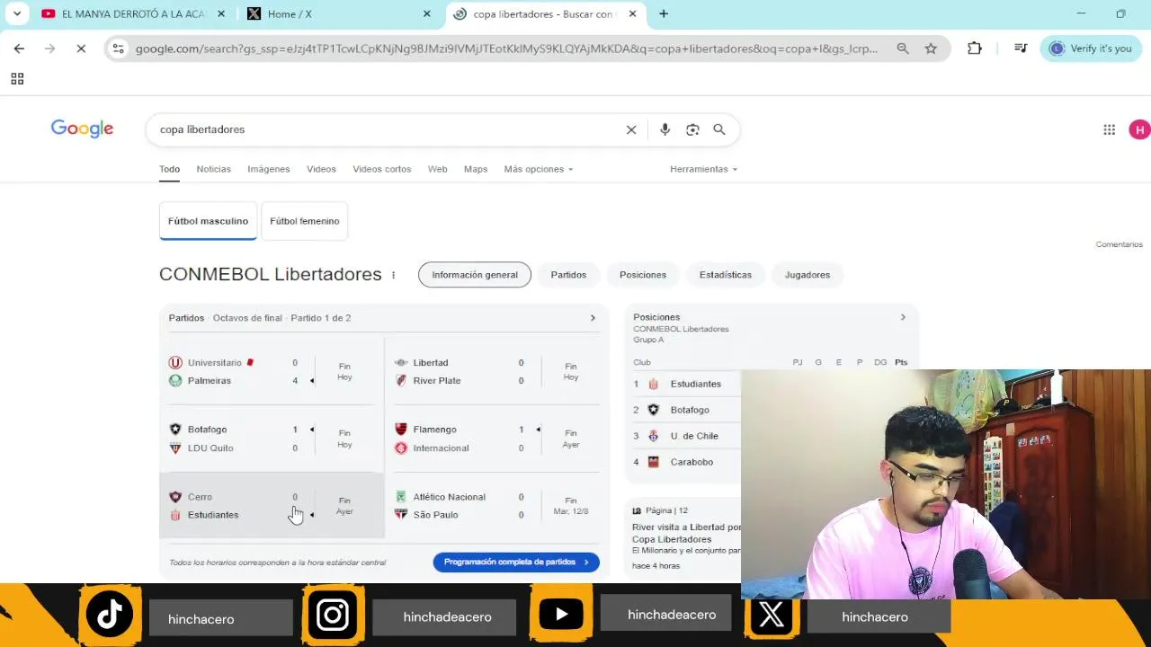Open the Flamengo vs Internacional match
This screenshot has height=647, width=1151.
click(497, 439)
